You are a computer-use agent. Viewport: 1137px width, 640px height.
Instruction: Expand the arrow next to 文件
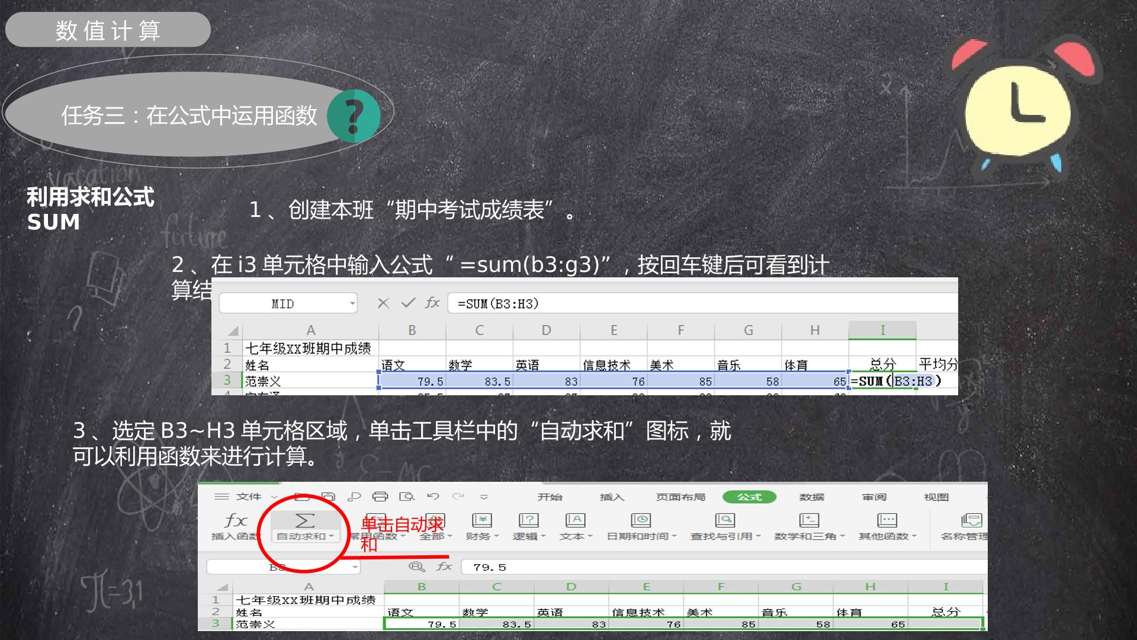click(274, 497)
